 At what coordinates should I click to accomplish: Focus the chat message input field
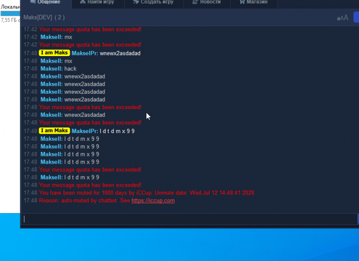click(x=189, y=219)
